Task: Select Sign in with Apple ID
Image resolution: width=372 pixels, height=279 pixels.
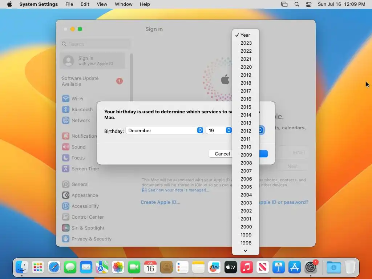Action: 93,61
